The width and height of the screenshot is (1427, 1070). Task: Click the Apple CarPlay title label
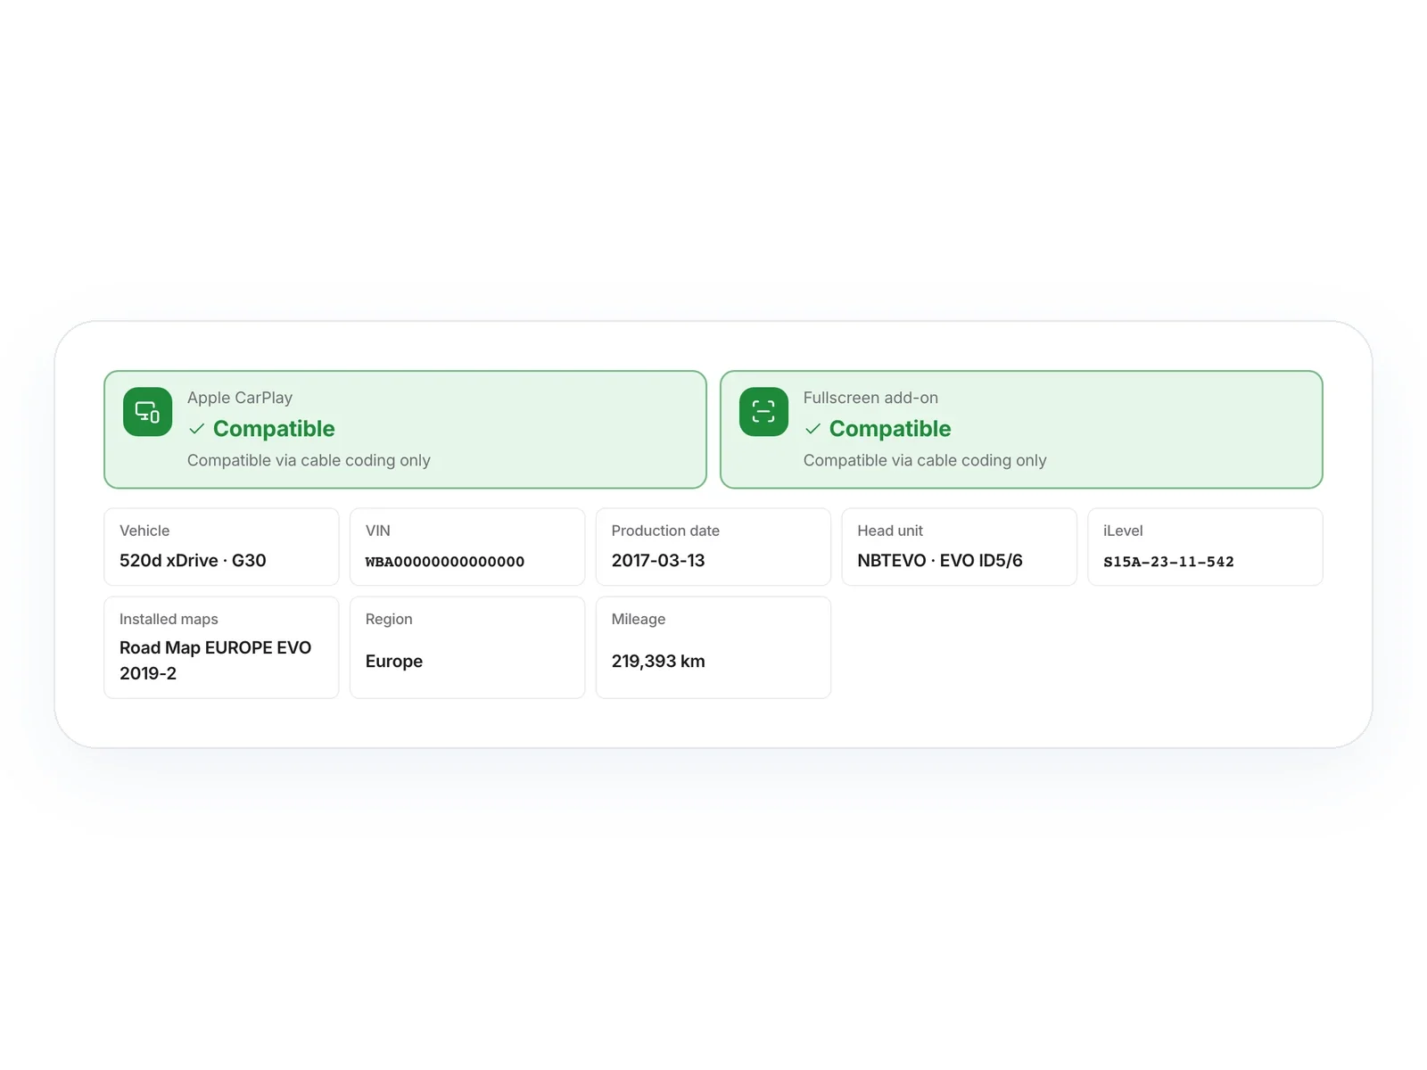240,398
